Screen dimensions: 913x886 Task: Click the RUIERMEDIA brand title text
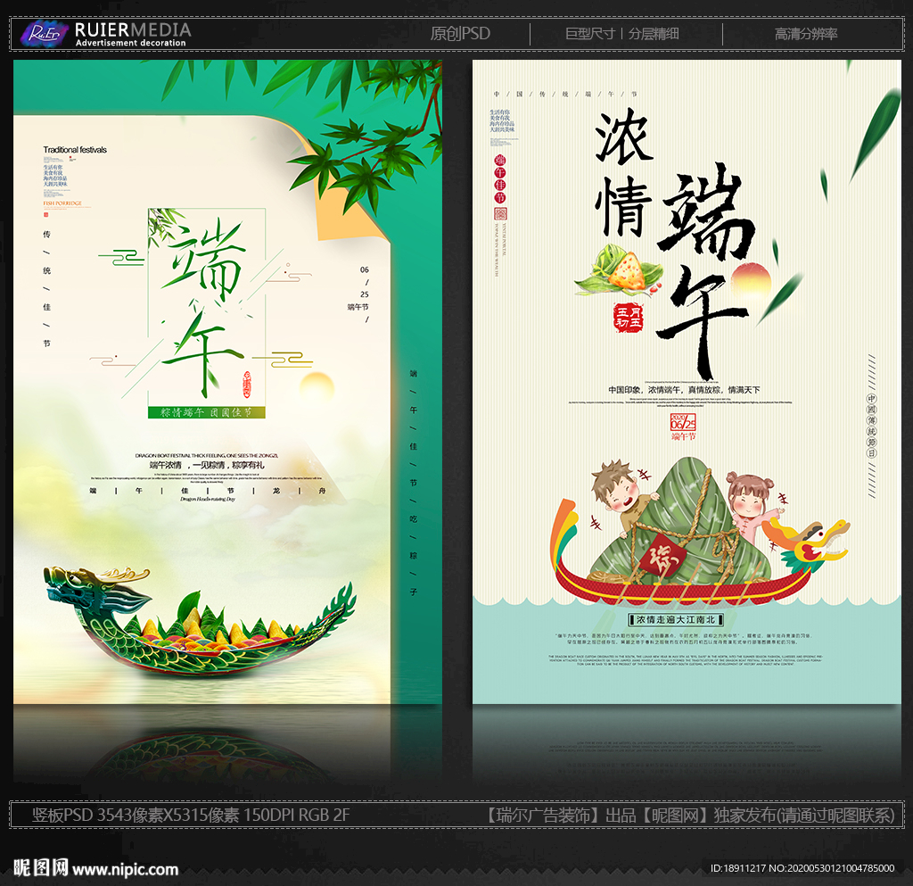[133, 29]
